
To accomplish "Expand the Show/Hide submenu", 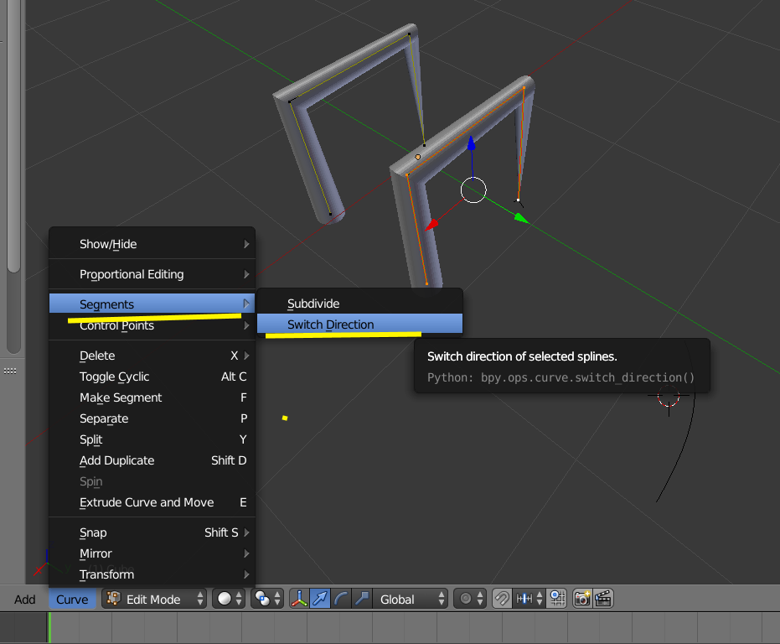I will [152, 244].
